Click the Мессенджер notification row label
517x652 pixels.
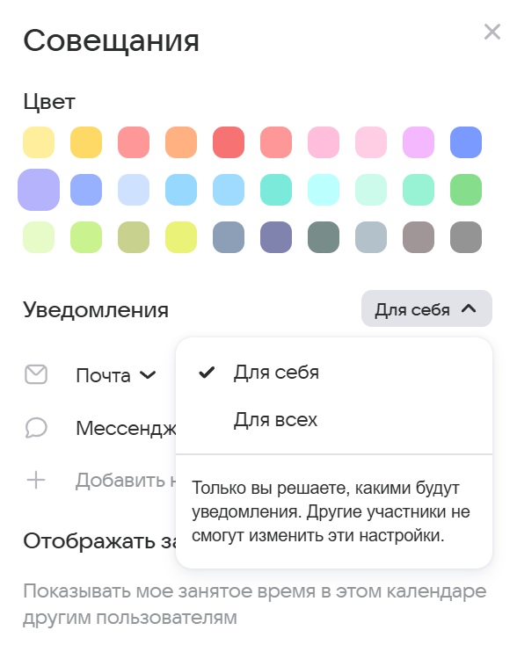click(126, 428)
